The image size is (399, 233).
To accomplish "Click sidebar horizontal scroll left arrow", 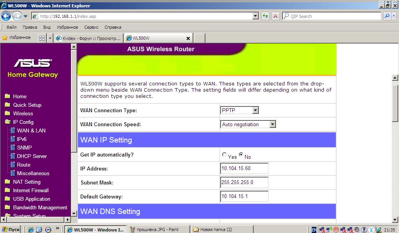I will tap(3, 219).
